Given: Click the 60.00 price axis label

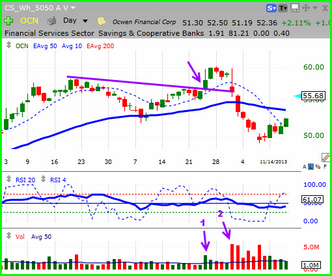Looking at the screenshot, I should tap(314, 67).
